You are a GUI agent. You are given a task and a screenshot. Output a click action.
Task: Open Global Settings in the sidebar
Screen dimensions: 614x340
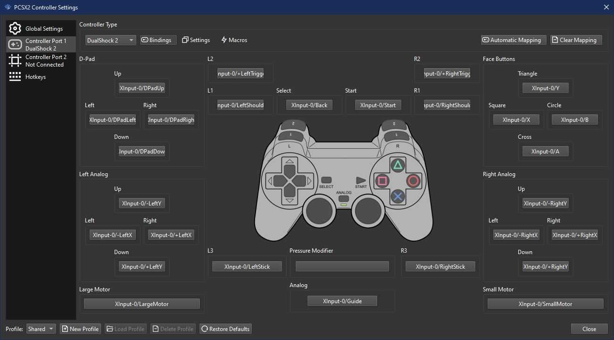pyautogui.click(x=41, y=29)
